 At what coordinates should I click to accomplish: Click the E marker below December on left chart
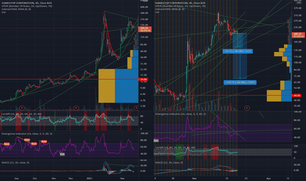pos(76,108)
